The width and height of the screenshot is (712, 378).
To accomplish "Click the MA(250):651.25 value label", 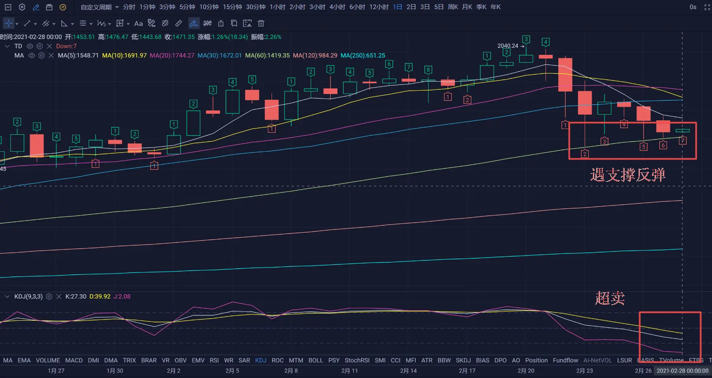I will click(363, 56).
